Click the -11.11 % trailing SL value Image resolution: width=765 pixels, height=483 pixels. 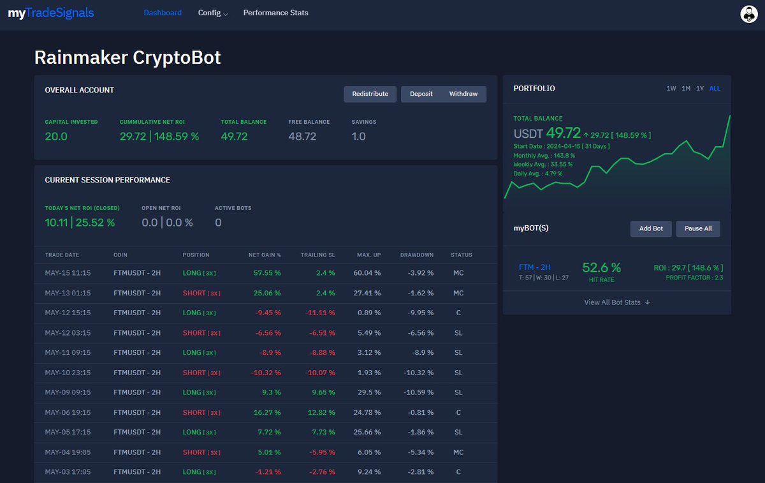click(x=321, y=313)
